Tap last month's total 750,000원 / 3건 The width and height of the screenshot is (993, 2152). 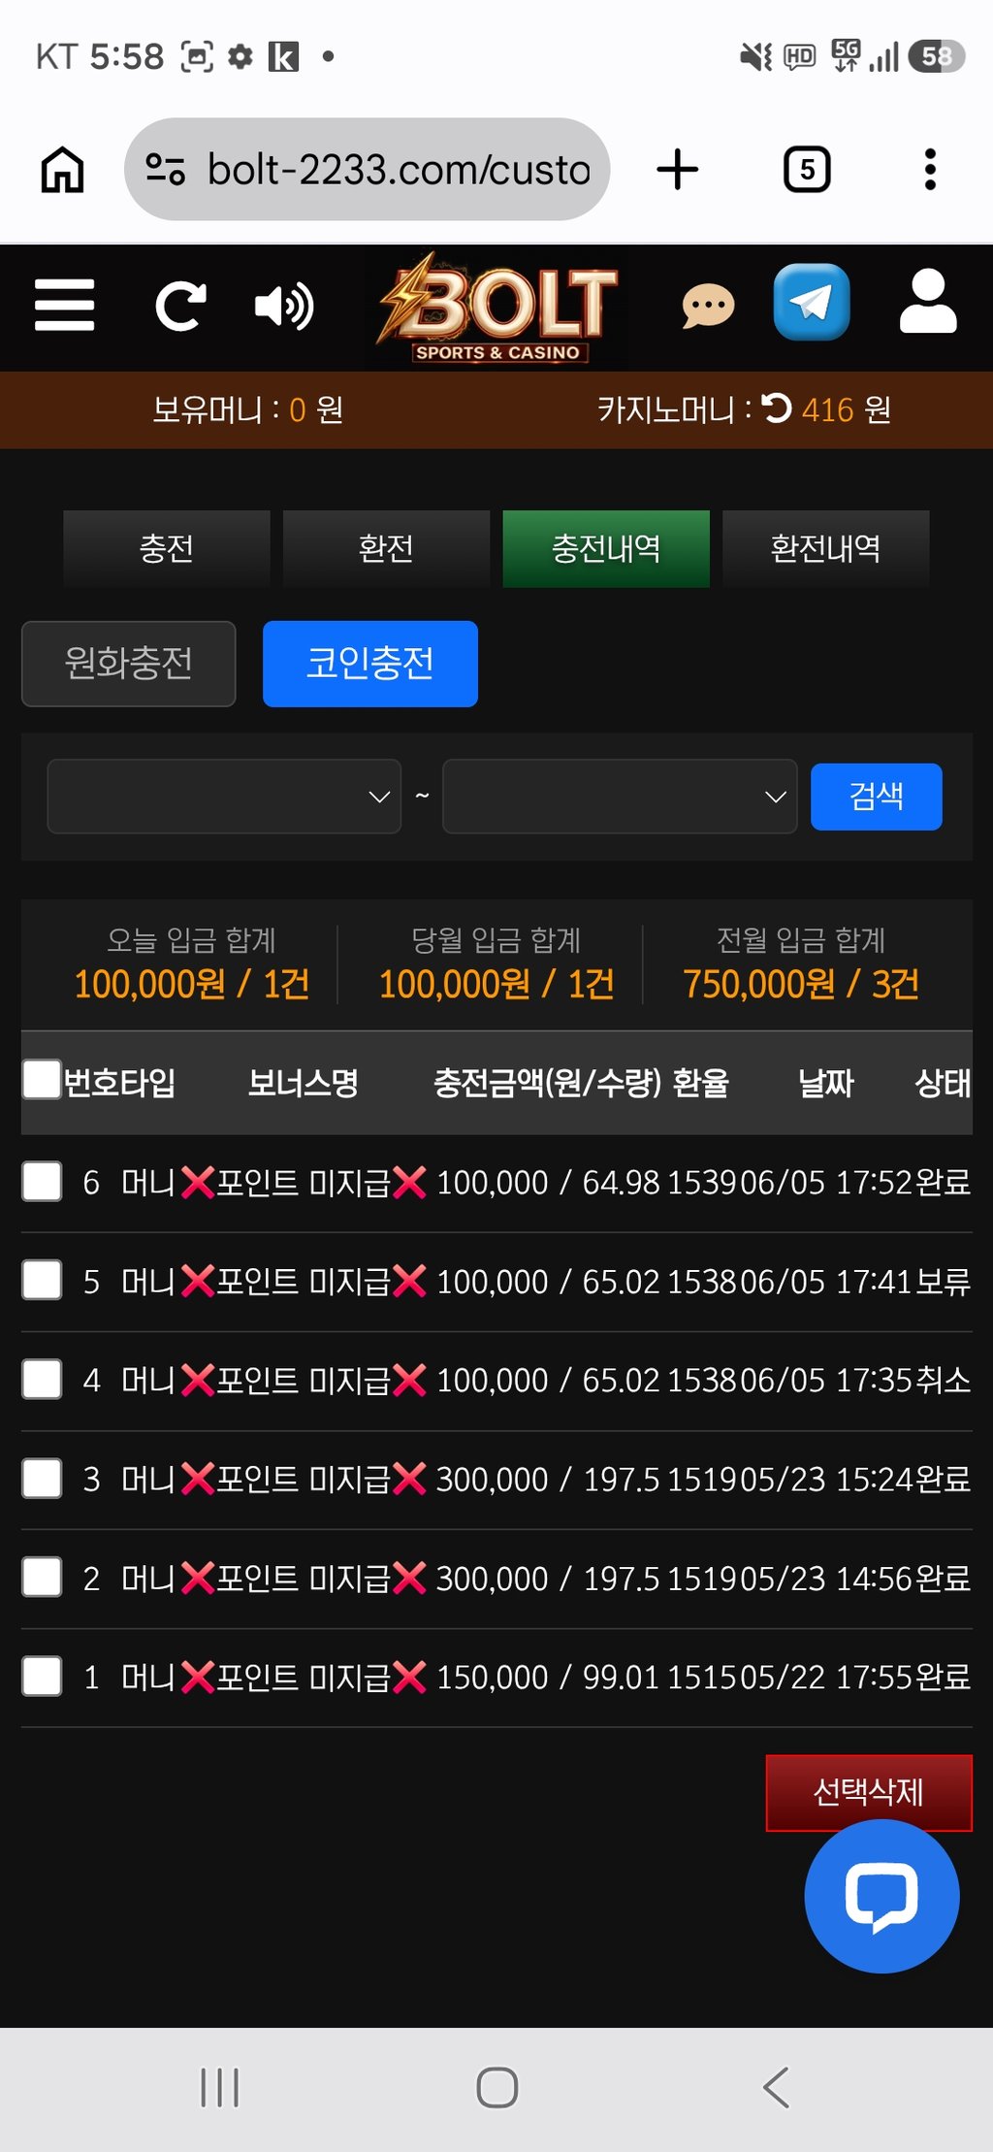click(x=801, y=985)
